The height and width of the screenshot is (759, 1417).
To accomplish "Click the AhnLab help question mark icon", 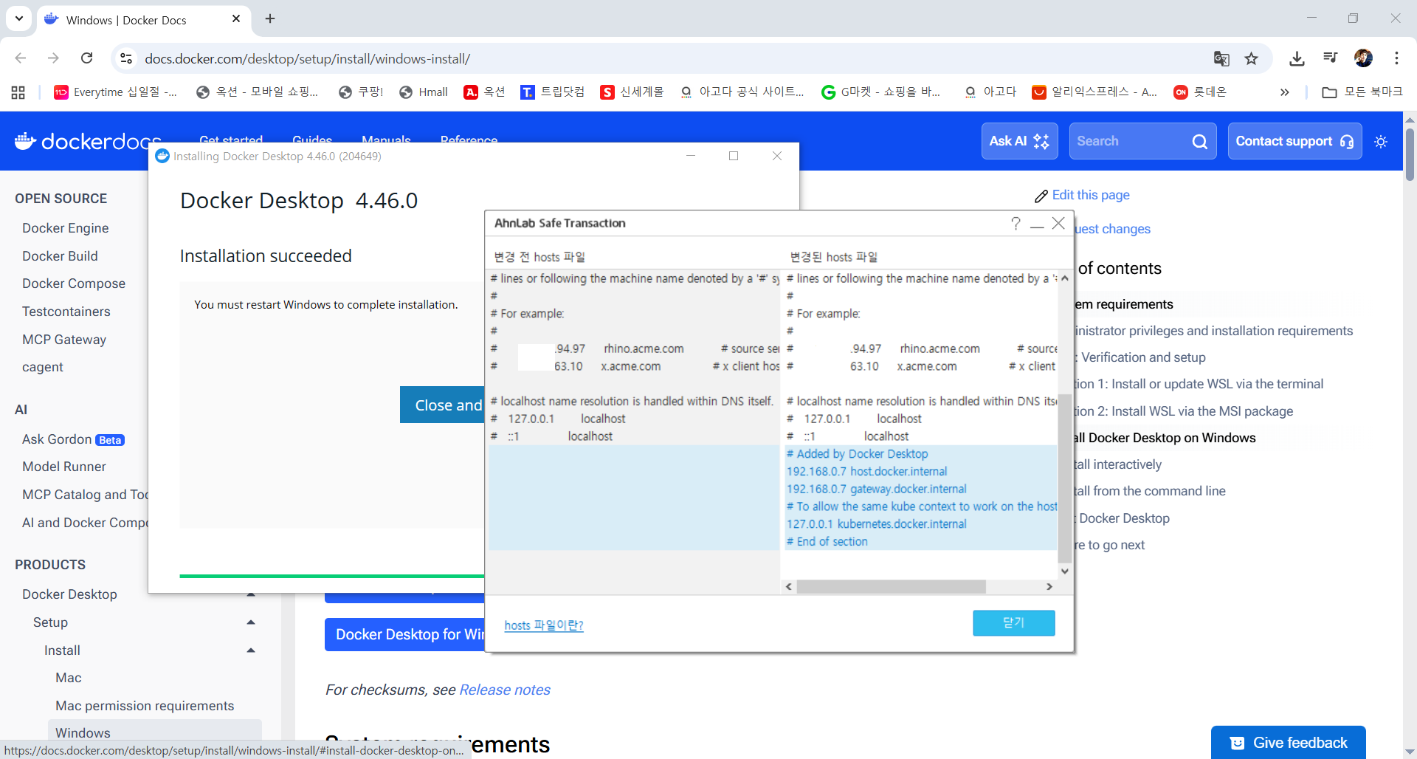I will (1016, 223).
